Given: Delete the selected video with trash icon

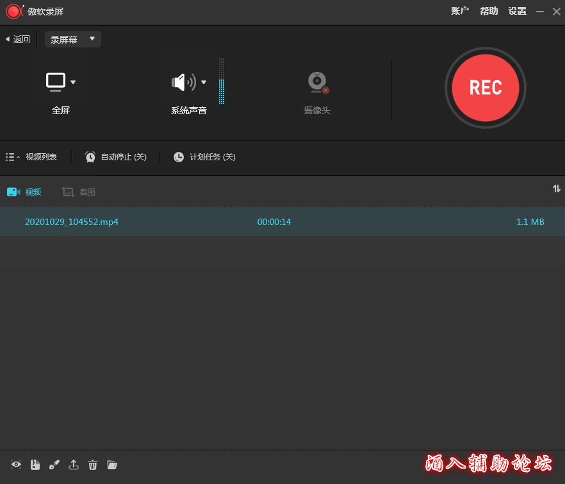Looking at the screenshot, I should point(93,465).
